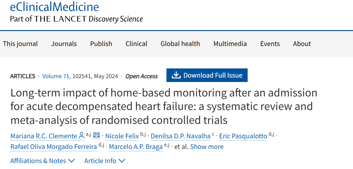
Task: View author Eric Pasqualotto's details
Action: coord(243,136)
